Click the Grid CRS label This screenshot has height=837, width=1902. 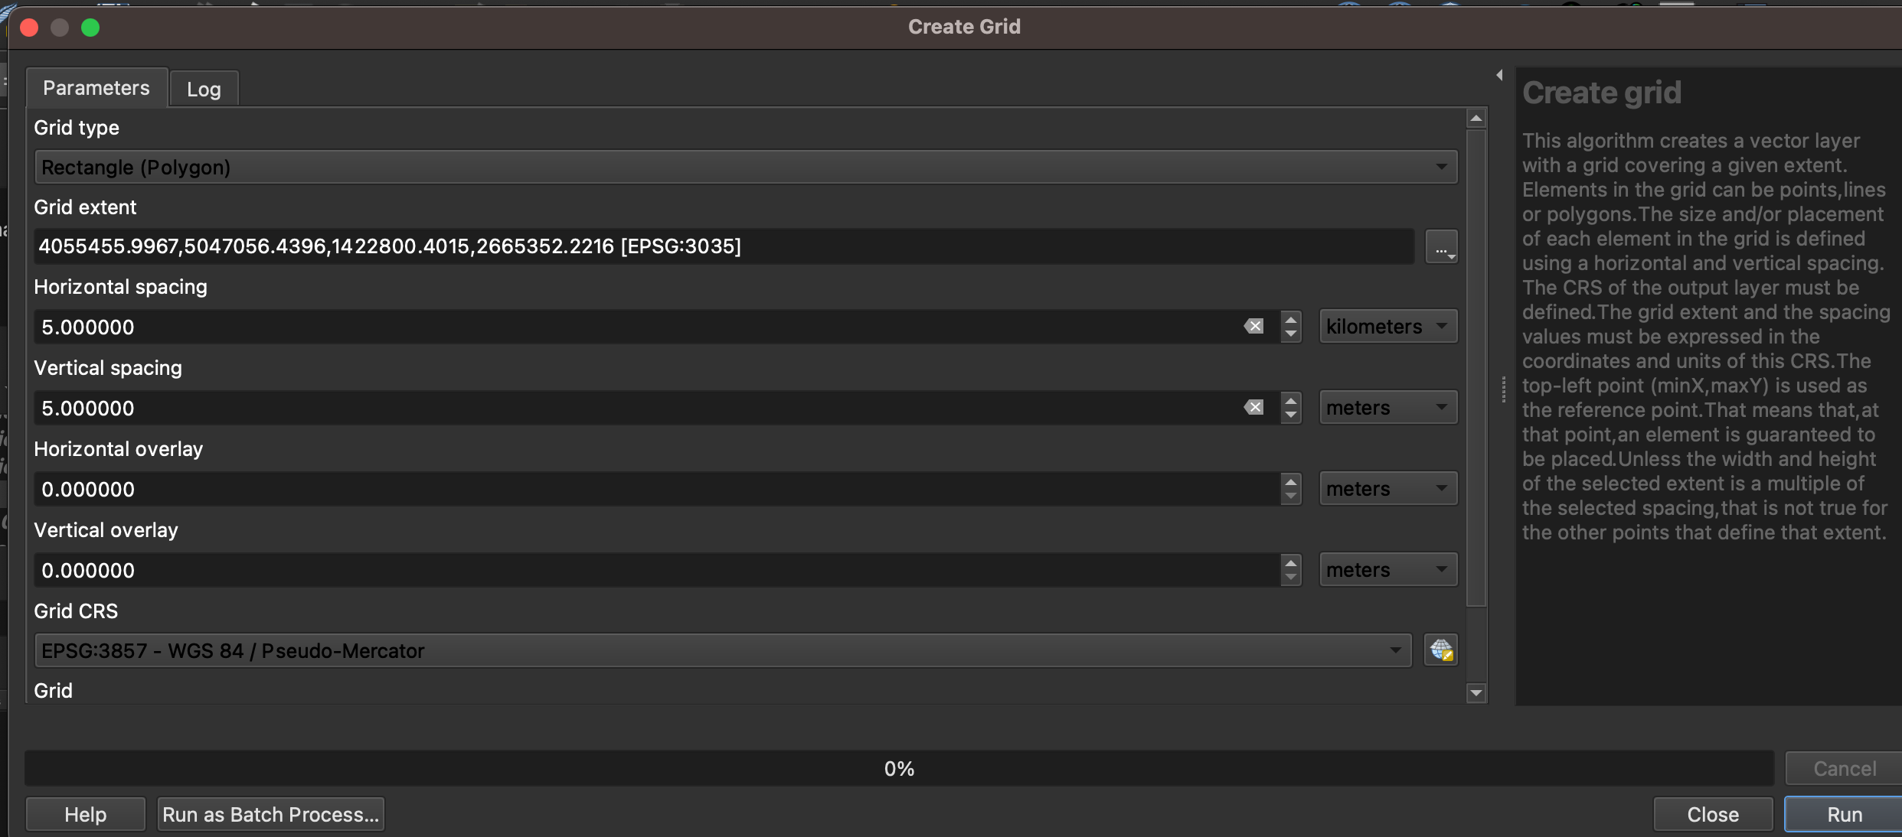76,611
